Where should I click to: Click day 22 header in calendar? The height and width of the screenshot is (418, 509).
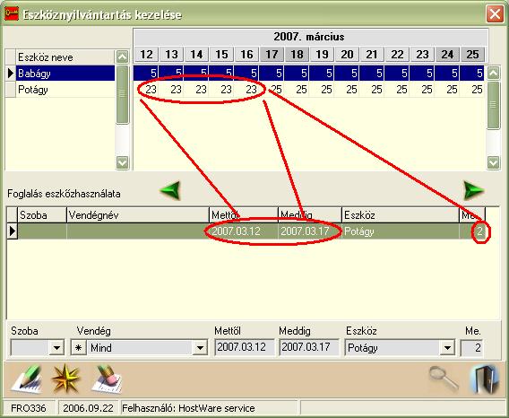click(x=397, y=55)
